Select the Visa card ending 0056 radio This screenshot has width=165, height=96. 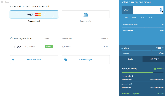coord(14,47)
